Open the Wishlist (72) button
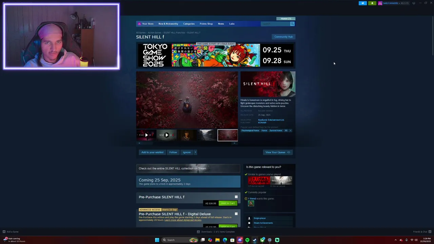This screenshot has width=434, height=244. (286, 19)
